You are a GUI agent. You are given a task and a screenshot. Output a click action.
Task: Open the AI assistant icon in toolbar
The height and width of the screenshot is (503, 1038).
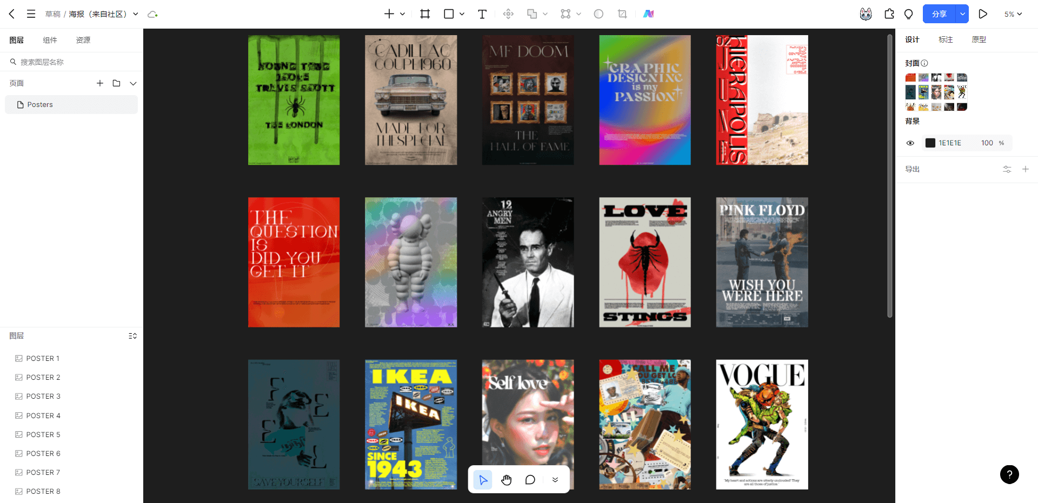(x=648, y=14)
